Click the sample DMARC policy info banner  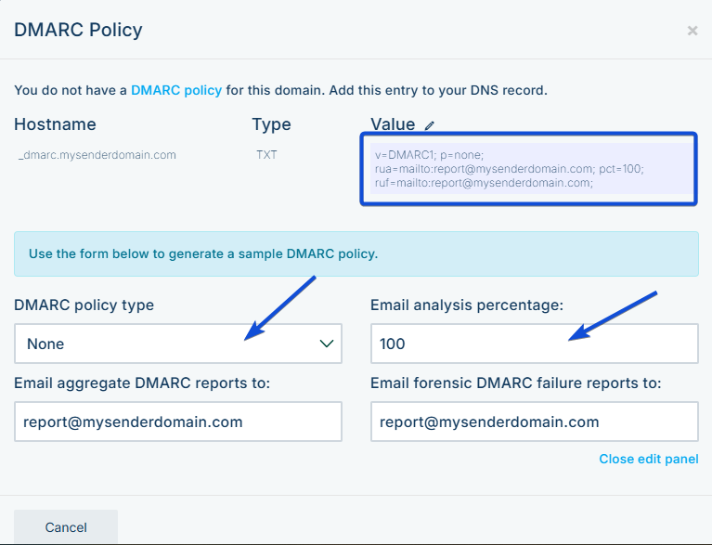(356, 253)
